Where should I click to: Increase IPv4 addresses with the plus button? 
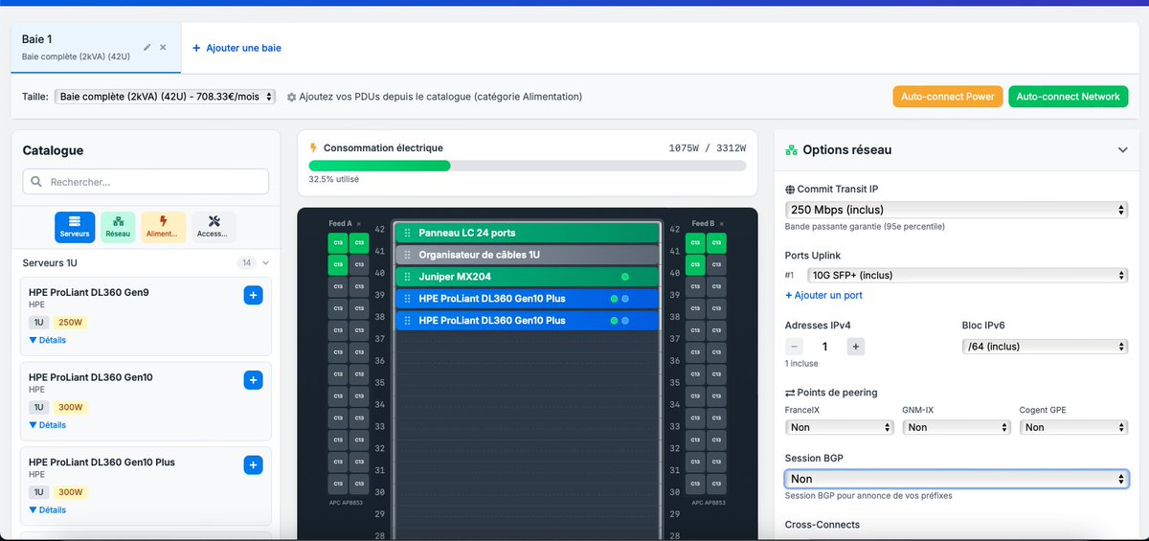[x=856, y=347]
